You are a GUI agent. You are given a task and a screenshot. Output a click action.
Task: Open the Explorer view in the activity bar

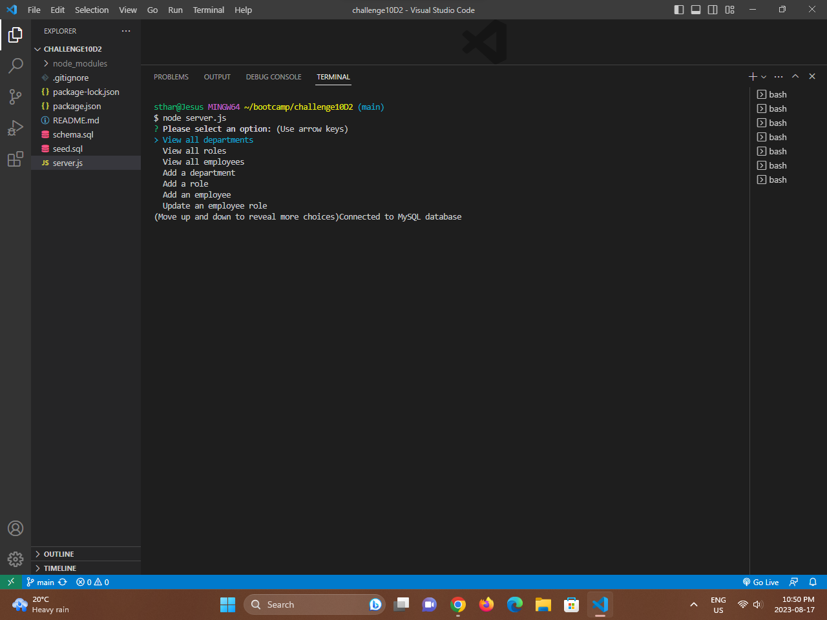click(16, 35)
